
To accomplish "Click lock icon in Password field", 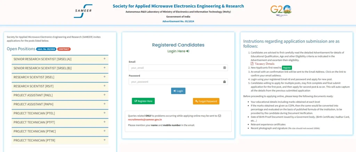I will click(224, 82).
